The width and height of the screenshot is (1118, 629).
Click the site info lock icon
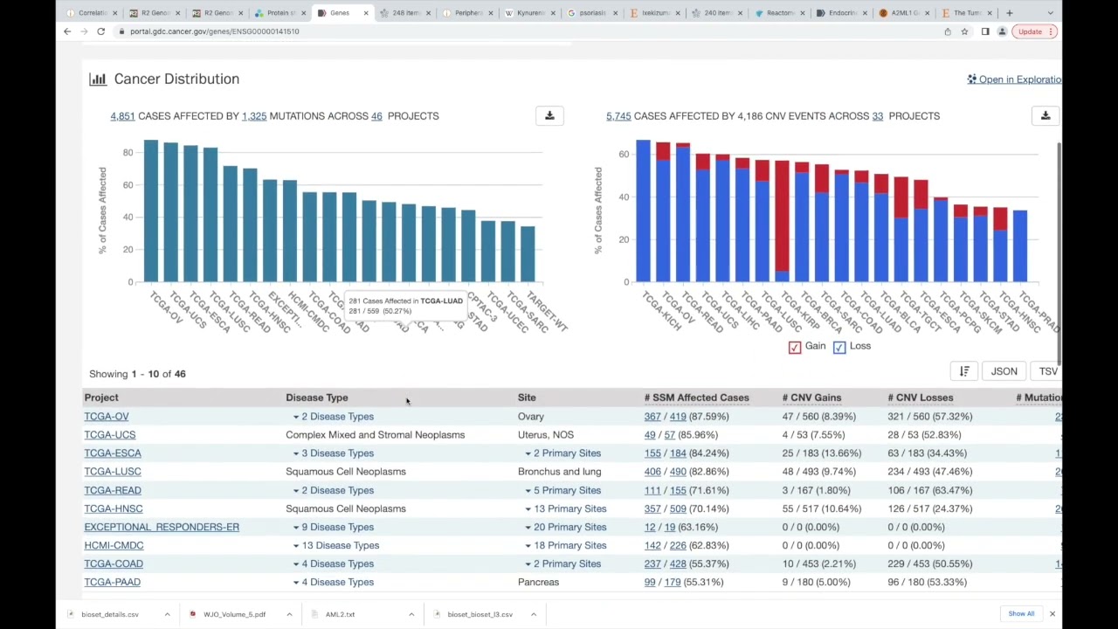[121, 31]
